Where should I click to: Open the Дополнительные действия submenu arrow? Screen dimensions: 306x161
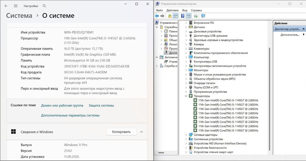(x=304, y=35)
